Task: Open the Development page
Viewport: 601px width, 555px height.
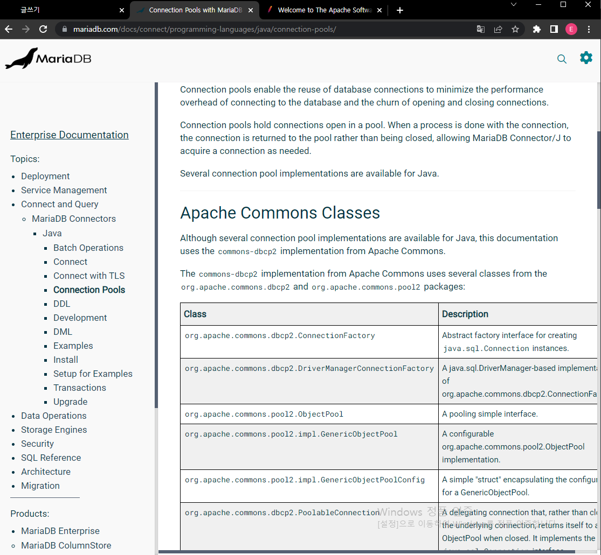Action: (80, 318)
